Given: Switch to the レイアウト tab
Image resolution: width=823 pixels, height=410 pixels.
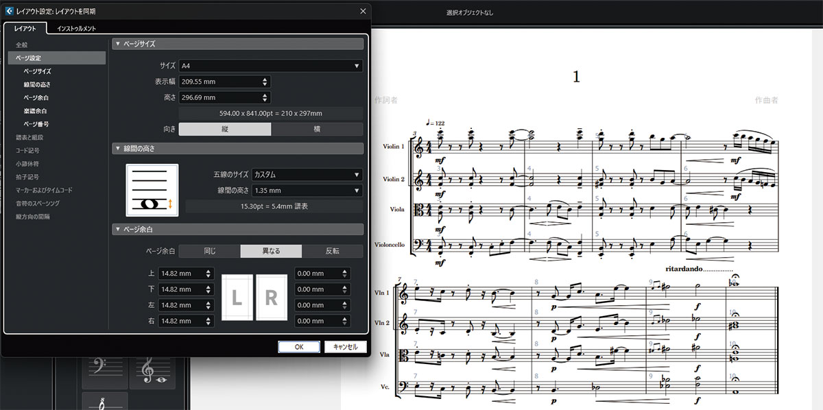Looking at the screenshot, I should point(25,28).
